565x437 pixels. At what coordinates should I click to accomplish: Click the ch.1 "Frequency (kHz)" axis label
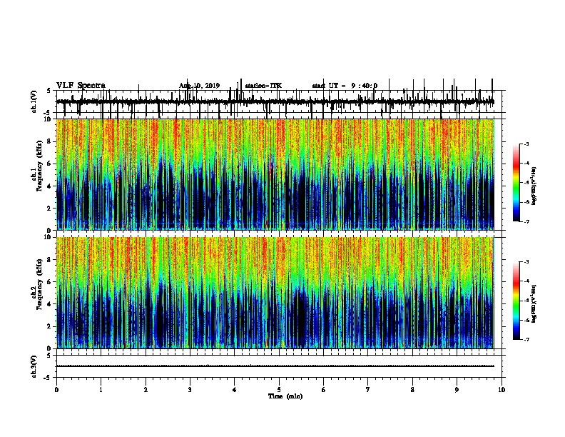click(39, 166)
